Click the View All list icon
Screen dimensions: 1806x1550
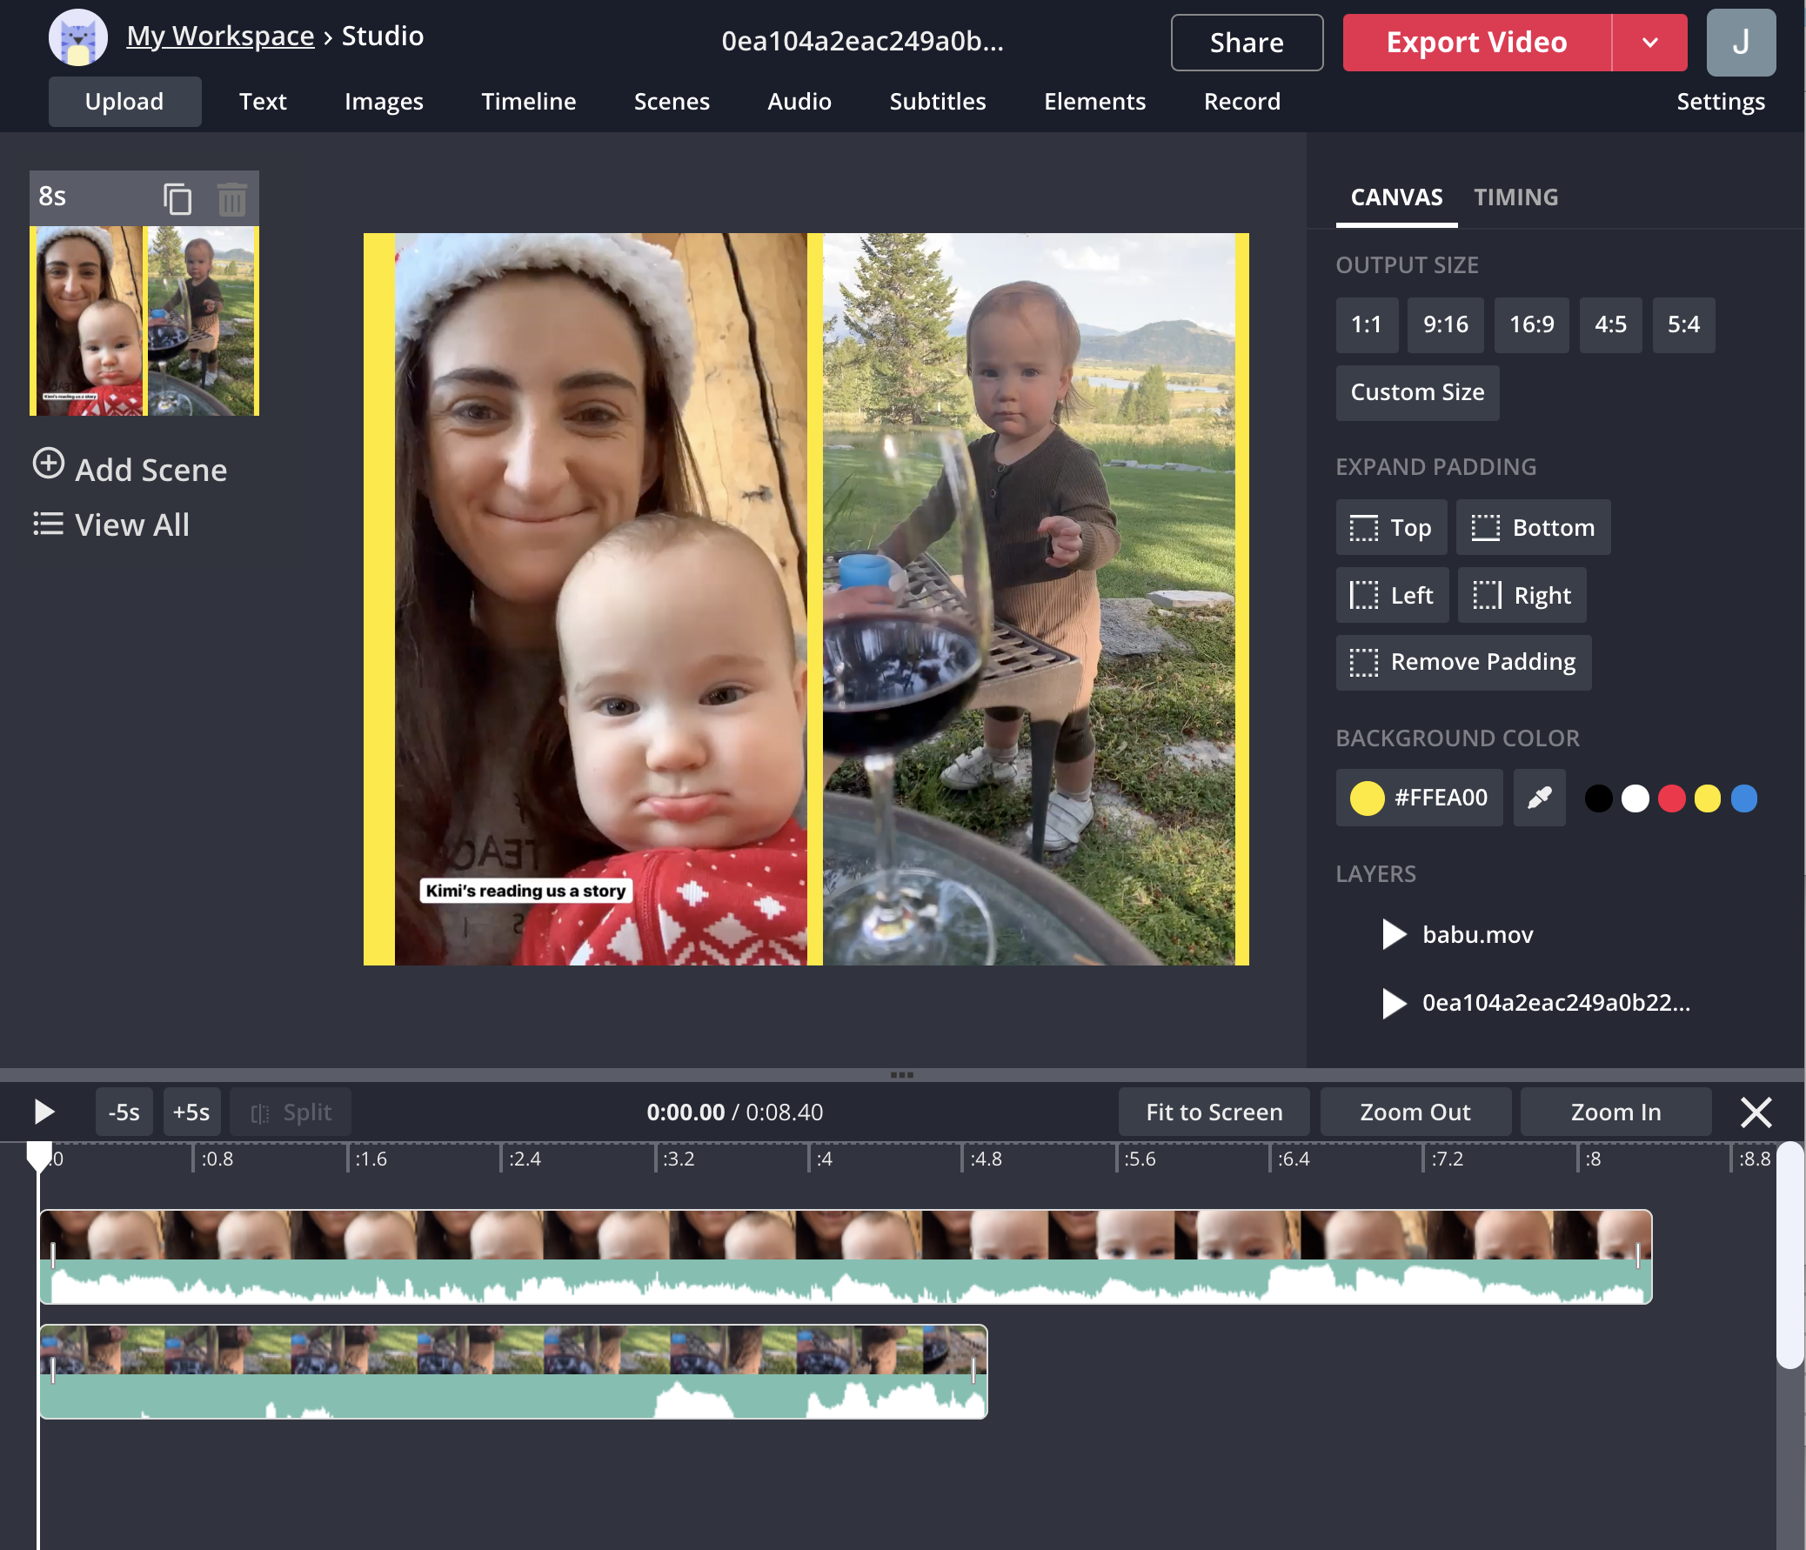click(x=48, y=524)
